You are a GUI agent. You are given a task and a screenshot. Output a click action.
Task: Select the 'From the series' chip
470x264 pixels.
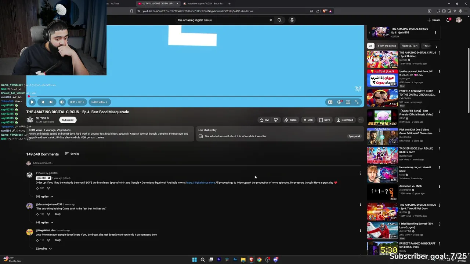click(x=387, y=46)
